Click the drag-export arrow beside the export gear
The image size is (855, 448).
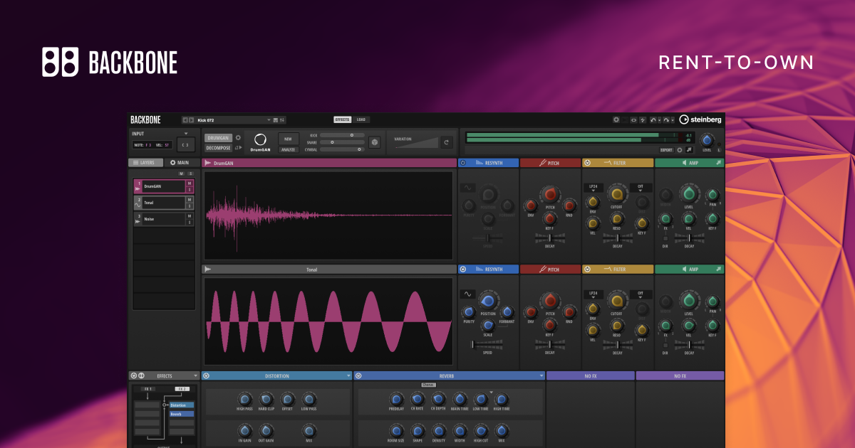689,150
